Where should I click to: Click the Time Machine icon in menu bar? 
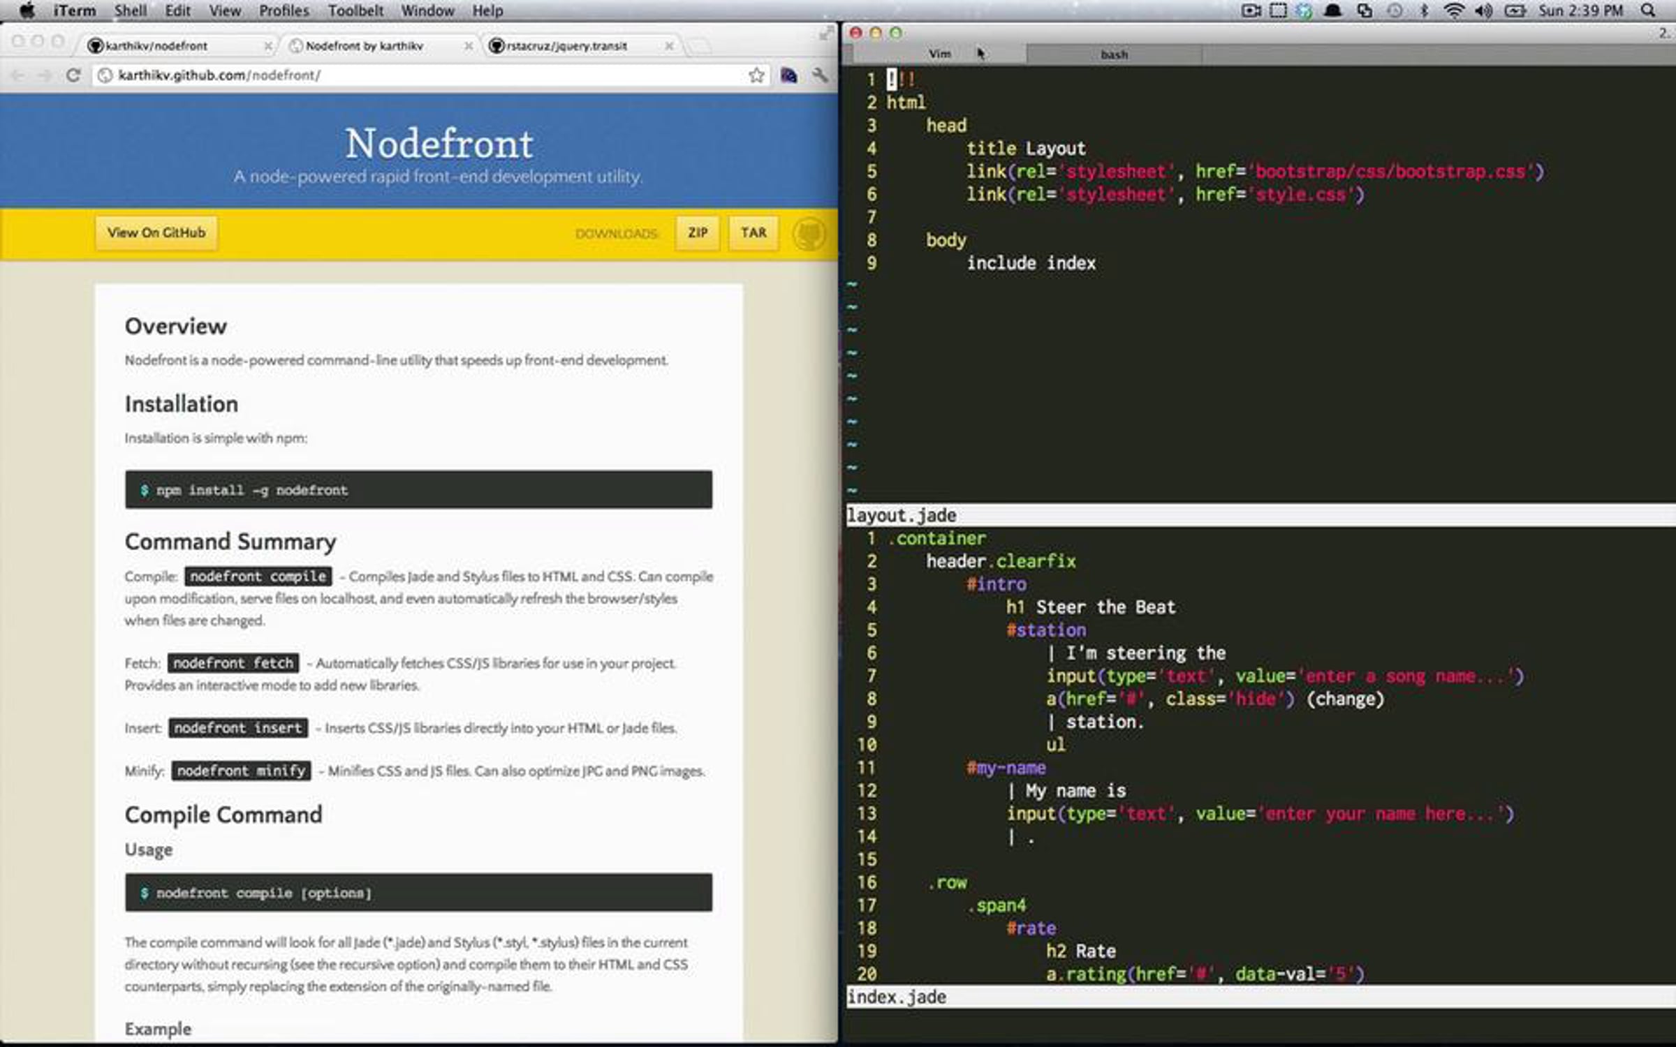[1395, 10]
